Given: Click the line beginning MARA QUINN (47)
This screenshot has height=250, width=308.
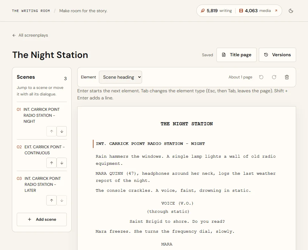Looking at the screenshot, I should point(186,177).
